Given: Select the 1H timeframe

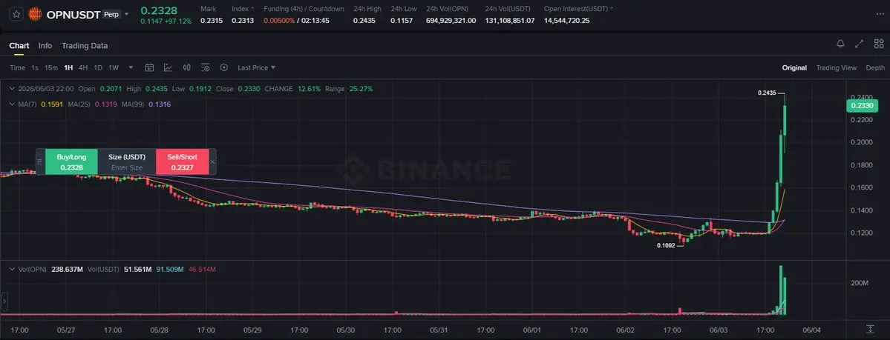Looking at the screenshot, I should tap(68, 68).
